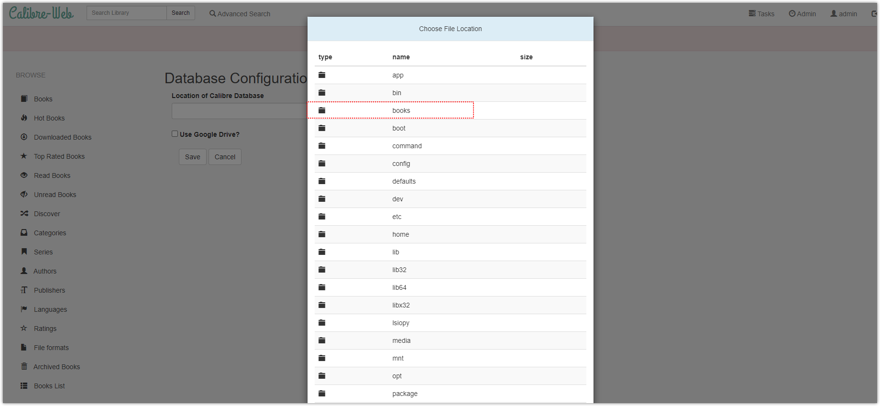Open the home folder in list
The height and width of the screenshot is (406, 880).
(400, 234)
